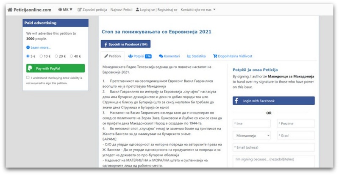Viewport: 339px width, 175px height.
Task: Select the 5 € radio option
Action: [28, 56]
